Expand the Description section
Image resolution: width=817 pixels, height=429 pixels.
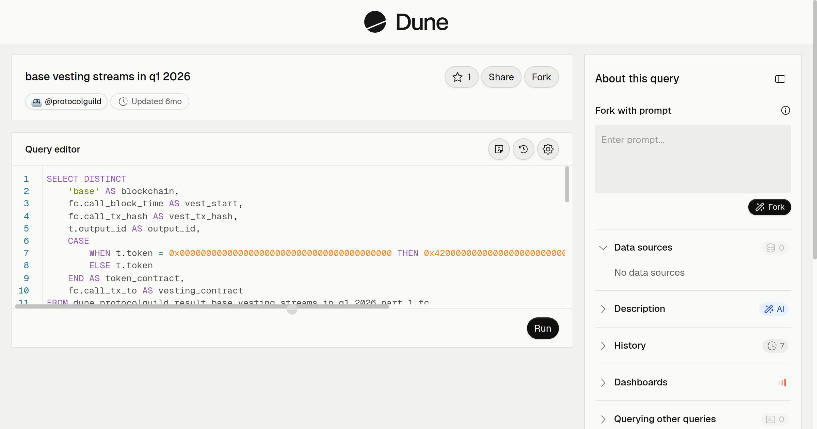pyautogui.click(x=603, y=309)
